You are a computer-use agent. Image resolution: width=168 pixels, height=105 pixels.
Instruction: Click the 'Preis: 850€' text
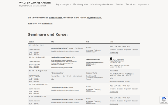click(x=114, y=71)
